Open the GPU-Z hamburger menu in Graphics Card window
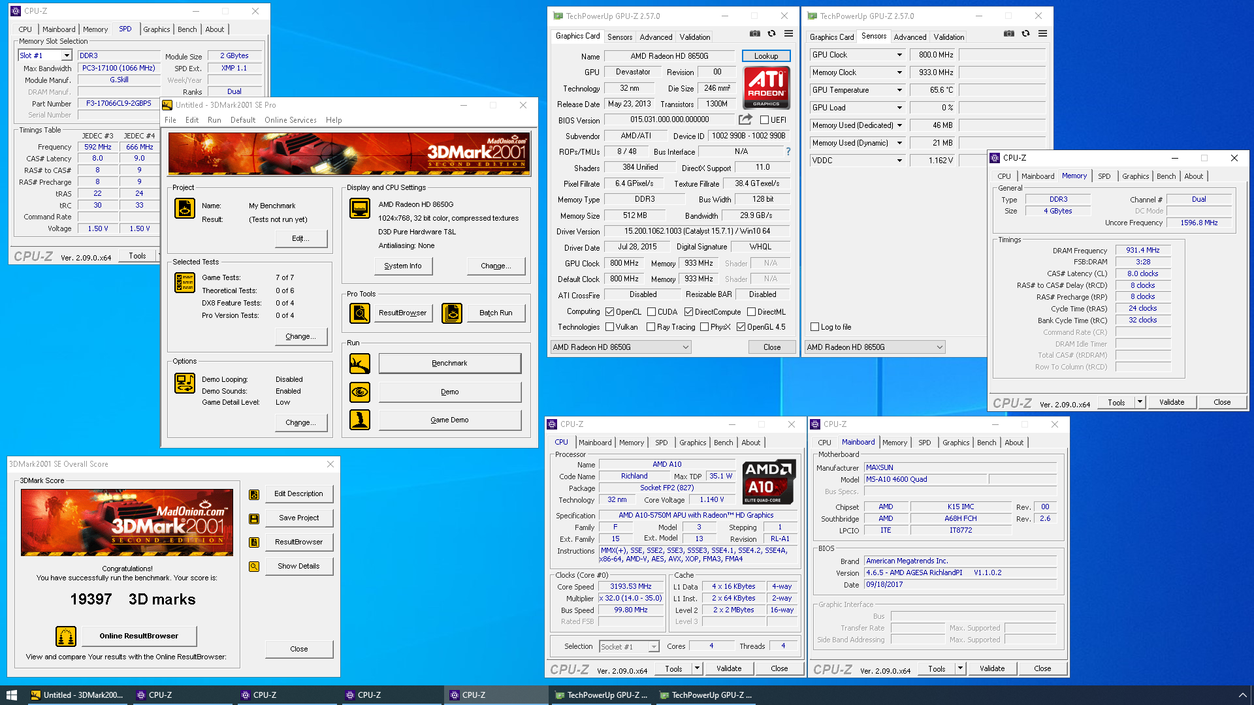The image size is (1254, 705). point(789,33)
